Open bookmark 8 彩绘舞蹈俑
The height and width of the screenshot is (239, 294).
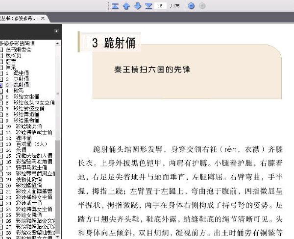tap(23, 114)
